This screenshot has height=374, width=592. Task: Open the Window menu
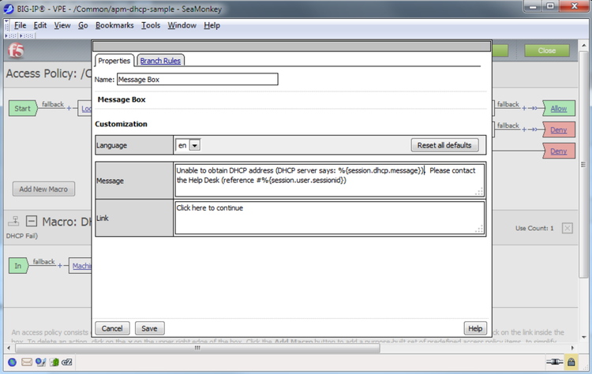tap(182, 25)
